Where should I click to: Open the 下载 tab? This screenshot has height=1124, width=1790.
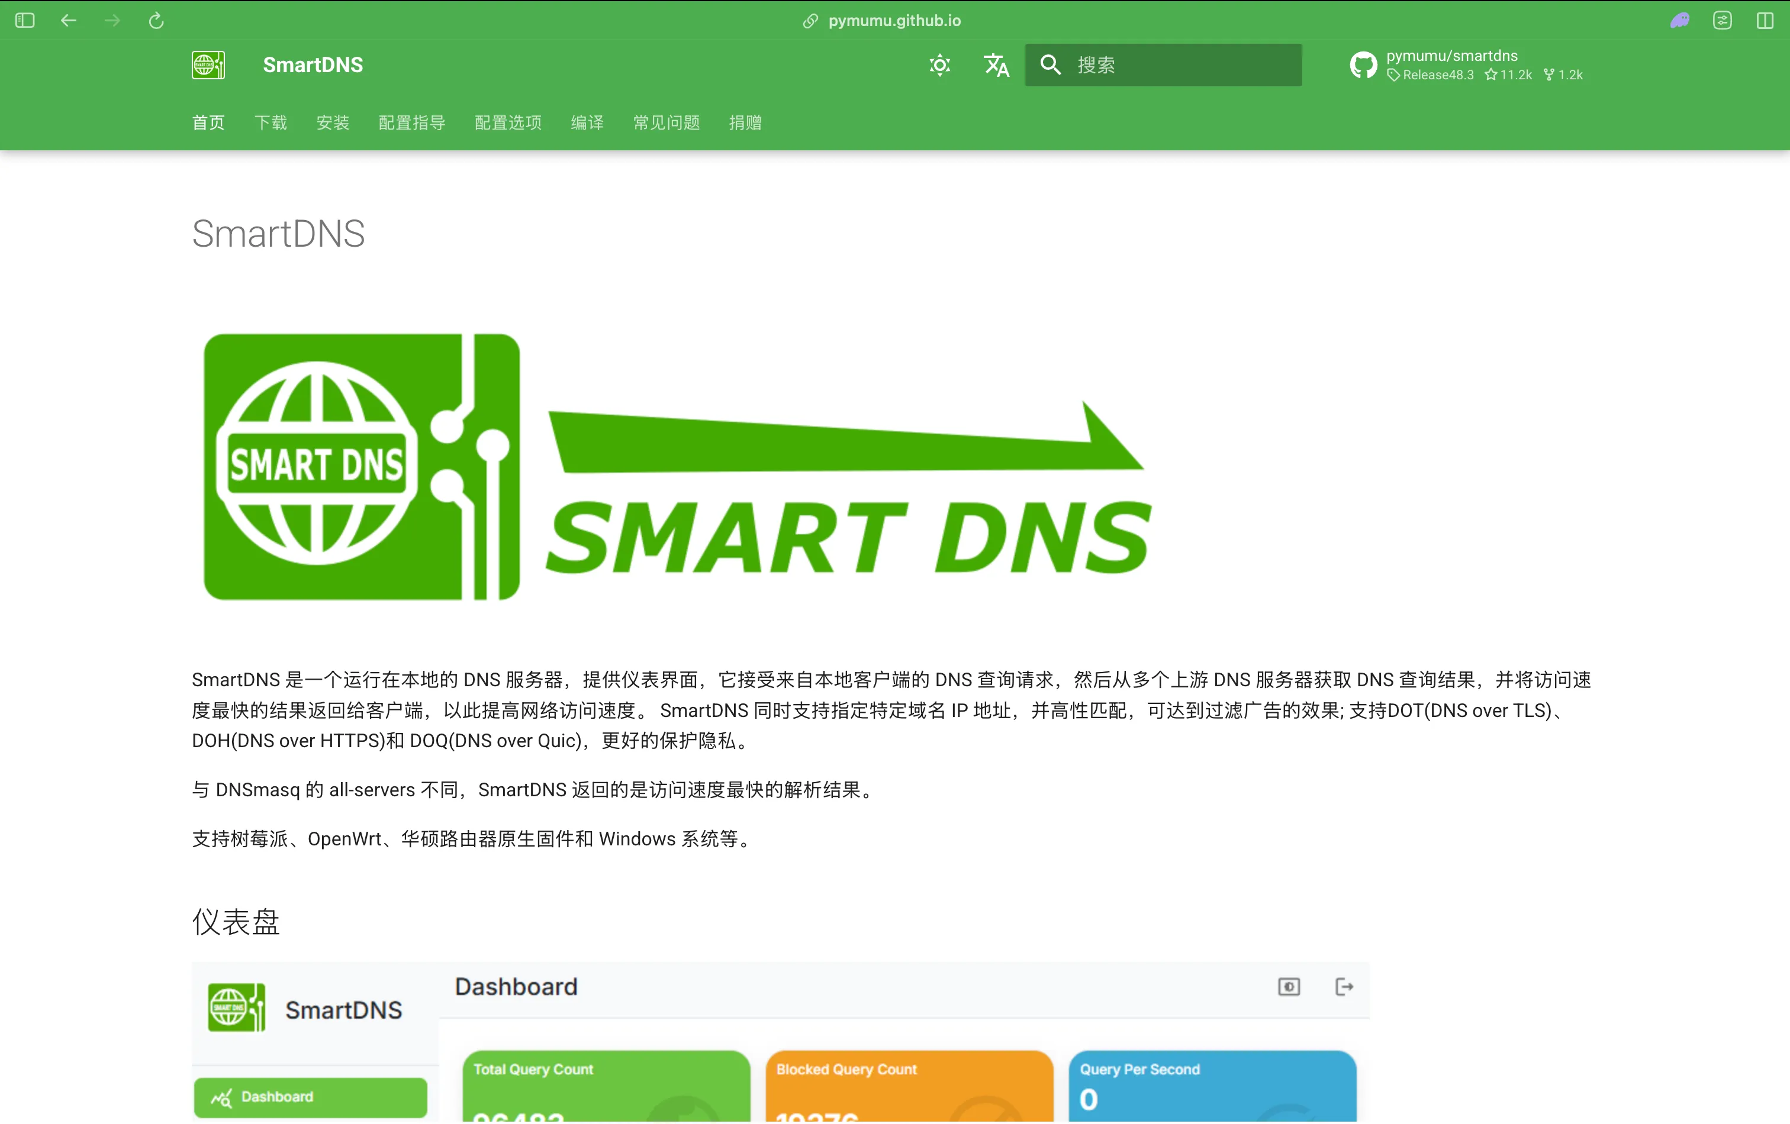pyautogui.click(x=271, y=122)
